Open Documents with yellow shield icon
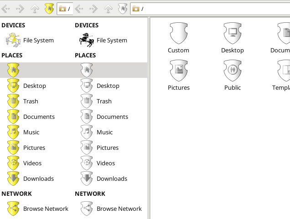Image resolution: width=290 pixels, height=219 pixels. coord(31,117)
